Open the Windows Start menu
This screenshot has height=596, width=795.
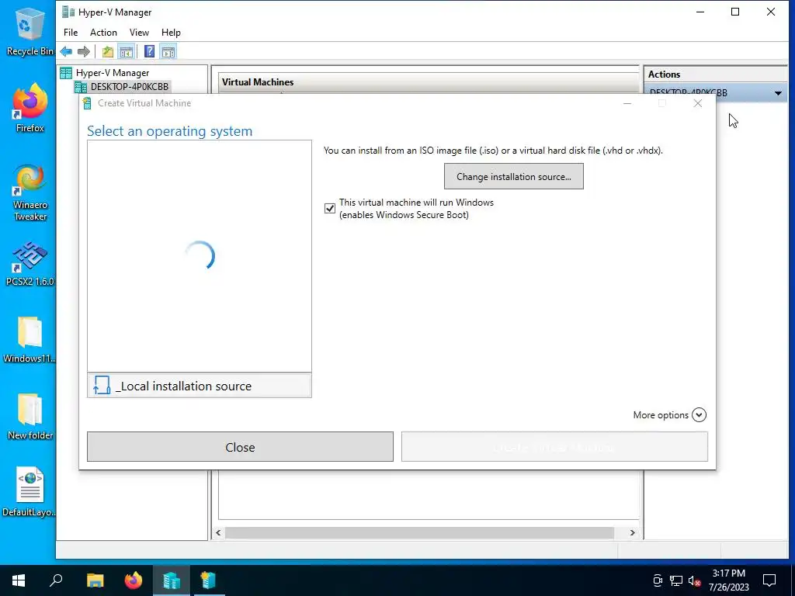pos(19,580)
